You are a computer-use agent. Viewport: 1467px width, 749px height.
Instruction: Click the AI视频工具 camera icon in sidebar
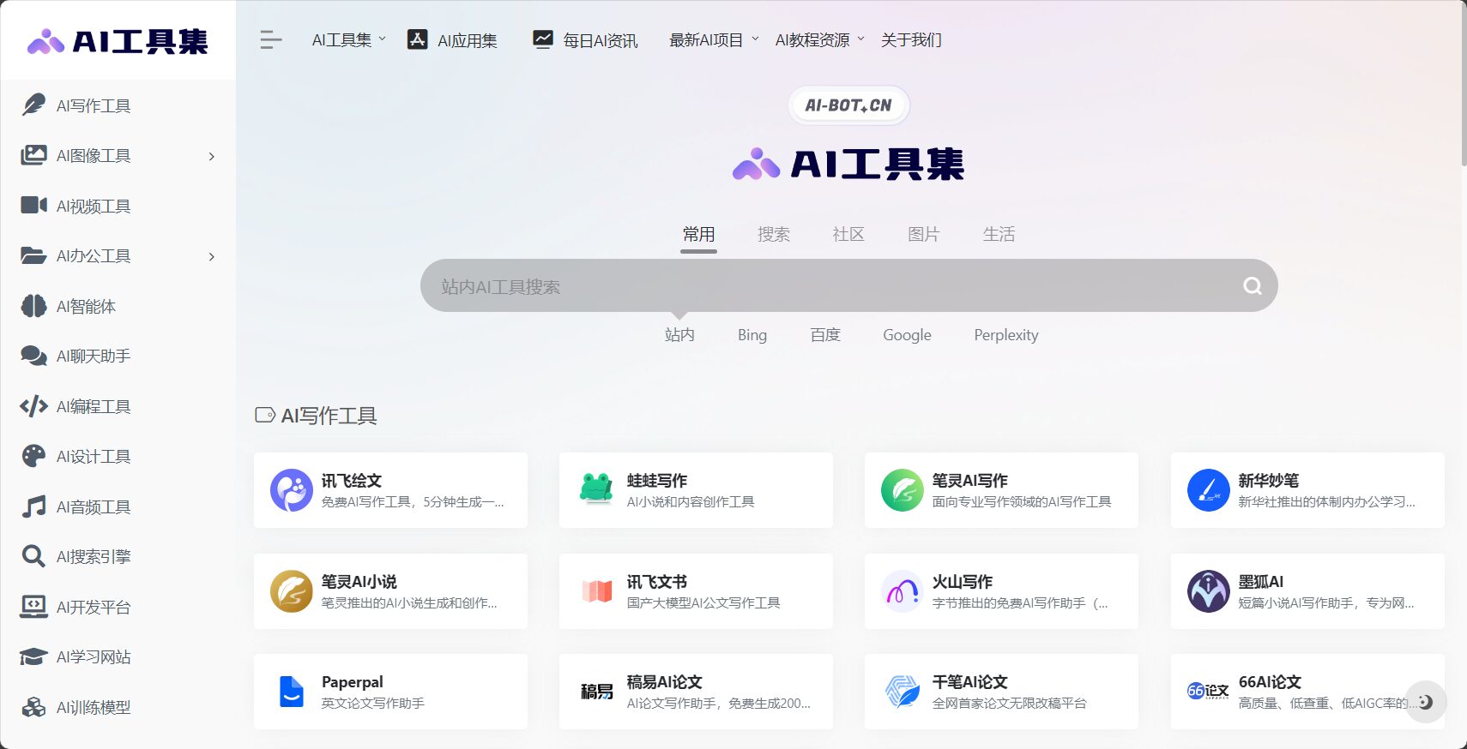click(33, 206)
